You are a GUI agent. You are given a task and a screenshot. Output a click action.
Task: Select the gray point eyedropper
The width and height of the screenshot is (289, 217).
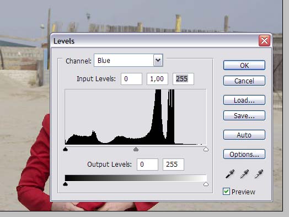click(x=244, y=174)
